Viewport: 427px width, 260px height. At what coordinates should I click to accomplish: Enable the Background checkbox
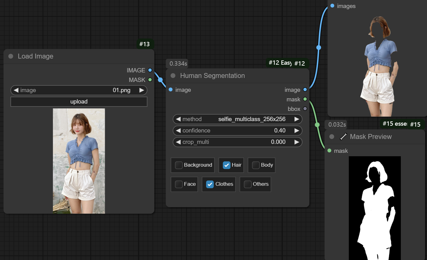click(x=179, y=165)
